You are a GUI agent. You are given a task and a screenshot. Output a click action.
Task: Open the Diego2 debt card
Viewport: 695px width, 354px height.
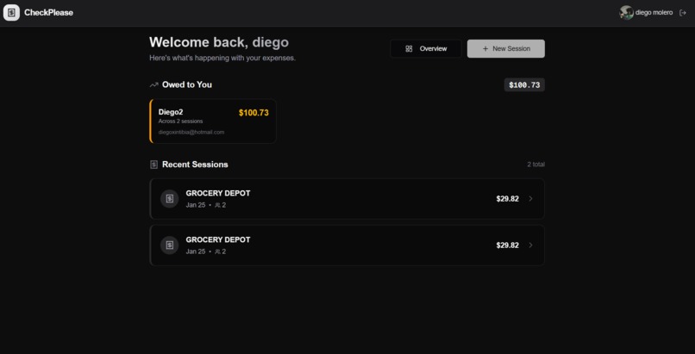(213, 121)
